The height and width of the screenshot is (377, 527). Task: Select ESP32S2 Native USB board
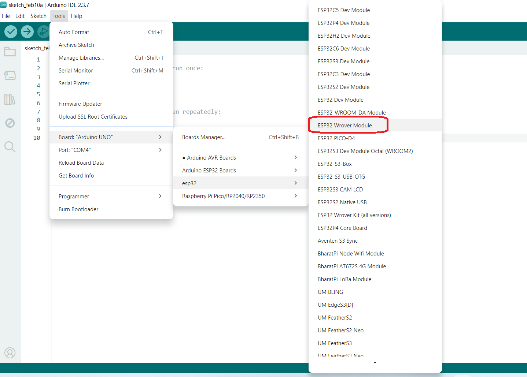(375, 202)
